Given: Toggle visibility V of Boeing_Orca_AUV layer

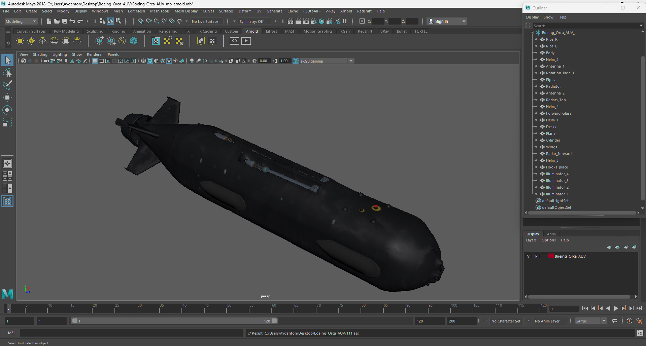Looking at the screenshot, I should (x=528, y=256).
